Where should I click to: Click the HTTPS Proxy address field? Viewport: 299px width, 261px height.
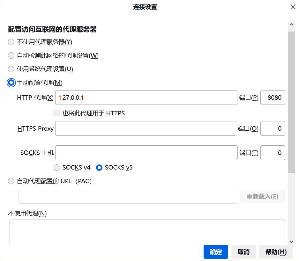146,129
